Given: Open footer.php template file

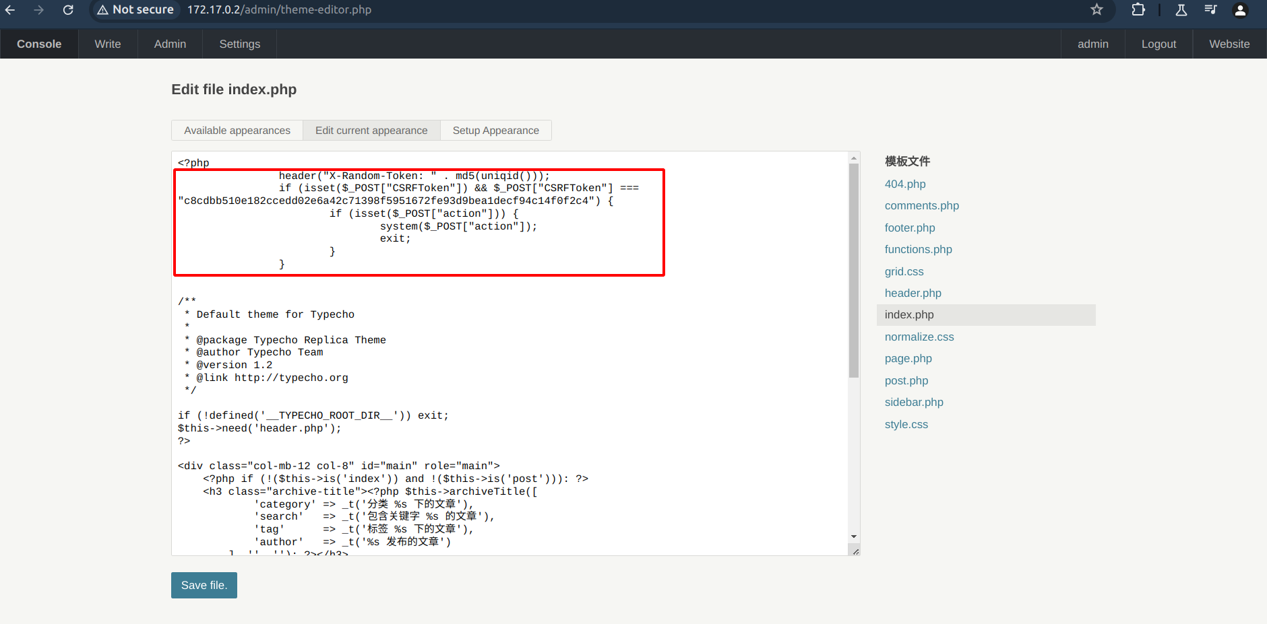Looking at the screenshot, I should 910,228.
